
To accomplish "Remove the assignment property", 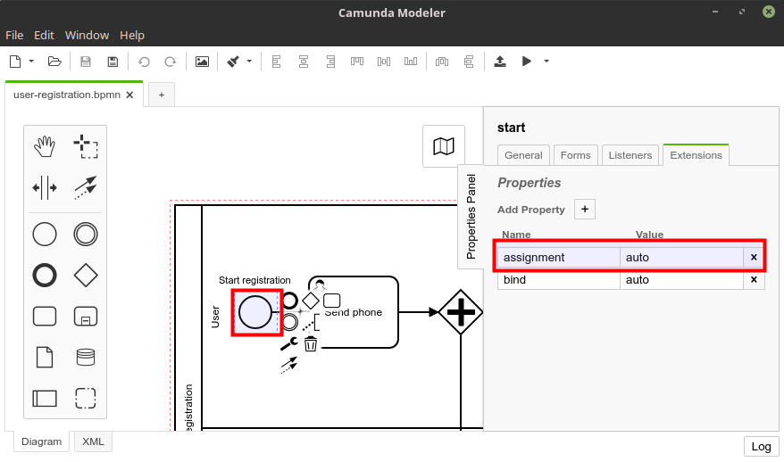I will (754, 257).
